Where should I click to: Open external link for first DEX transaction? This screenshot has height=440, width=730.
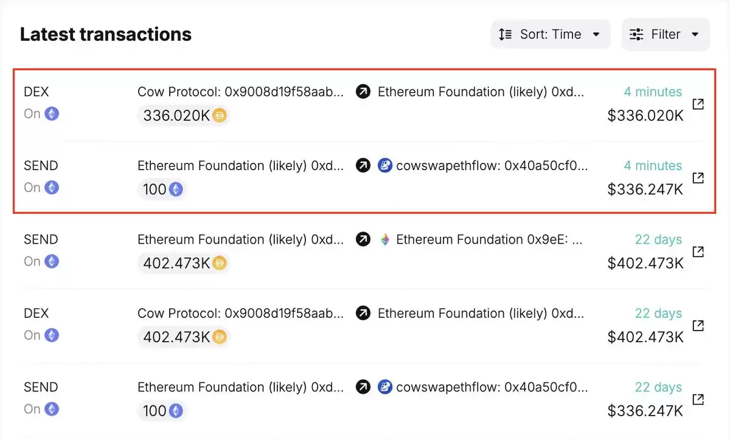[698, 104]
